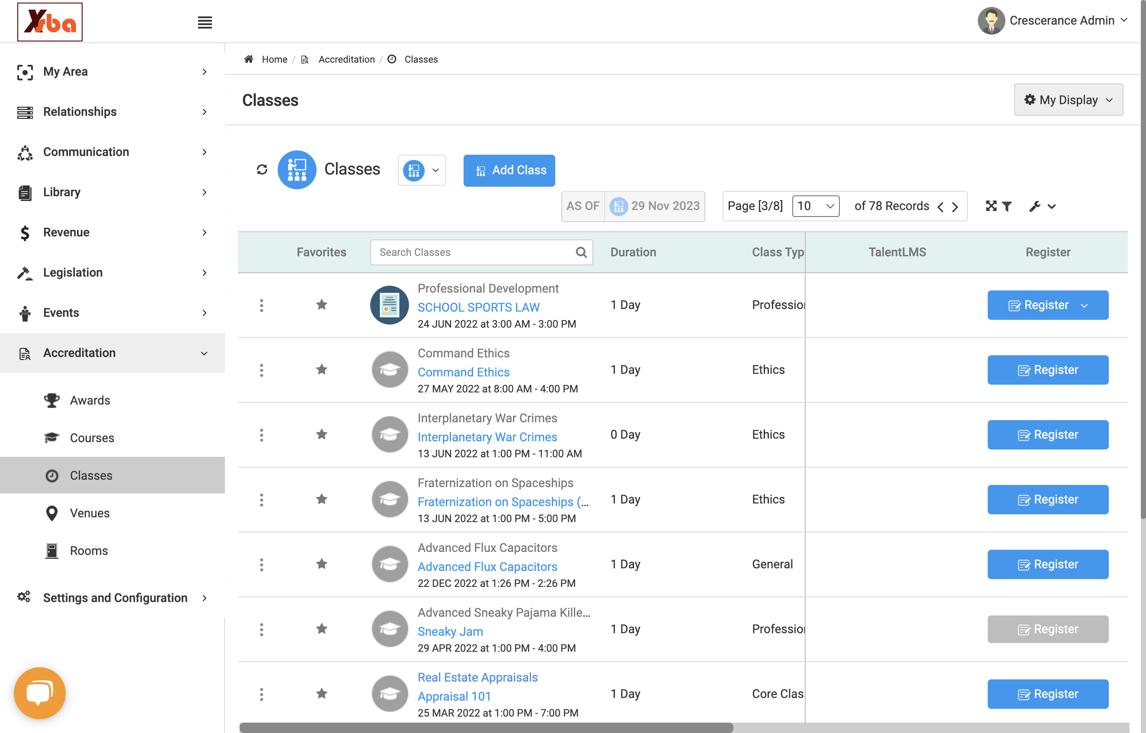The height and width of the screenshot is (733, 1146).
Task: Click the expand fullscreen arrows icon
Action: 991,206
